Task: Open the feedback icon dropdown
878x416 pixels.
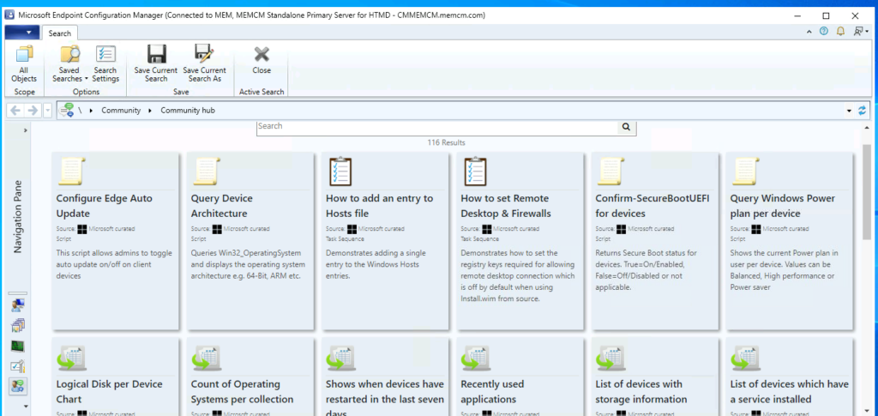Action: [x=860, y=32]
